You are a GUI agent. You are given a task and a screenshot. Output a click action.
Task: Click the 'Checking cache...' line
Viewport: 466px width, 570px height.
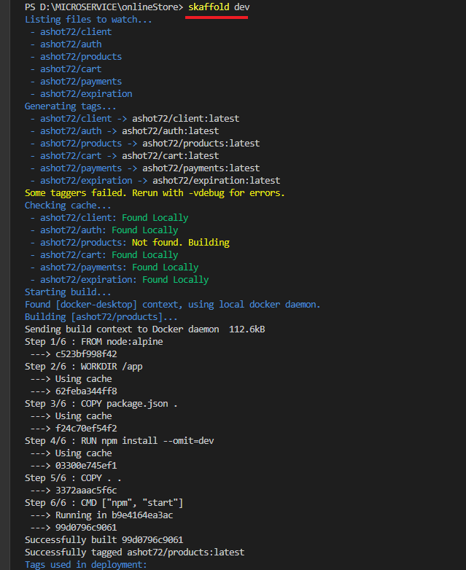click(x=68, y=205)
